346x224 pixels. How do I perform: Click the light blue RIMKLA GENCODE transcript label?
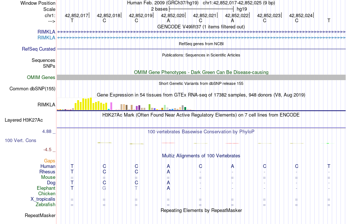coord(46,38)
